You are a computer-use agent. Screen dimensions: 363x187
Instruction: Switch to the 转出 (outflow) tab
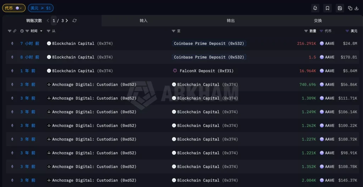point(231,21)
